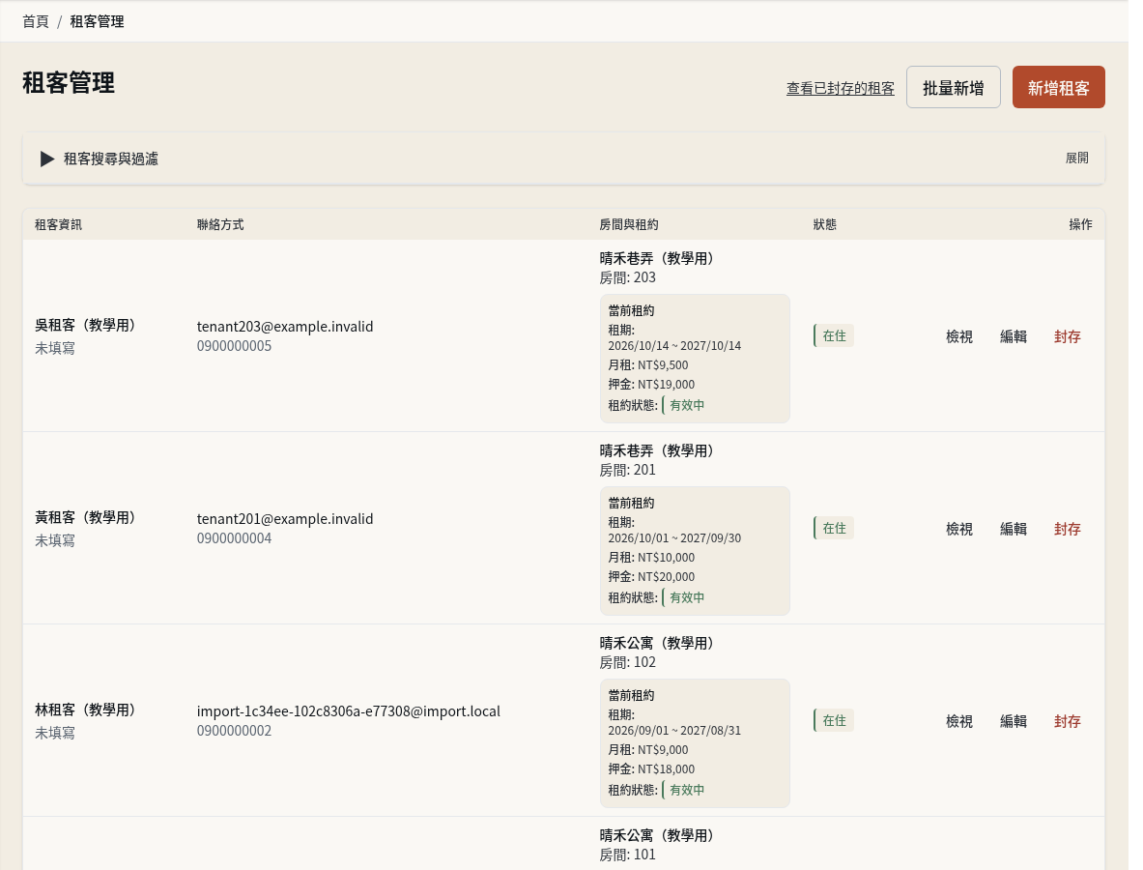1143x870 pixels.
Task: Click 展開 on the filter panel
Action: (1076, 159)
